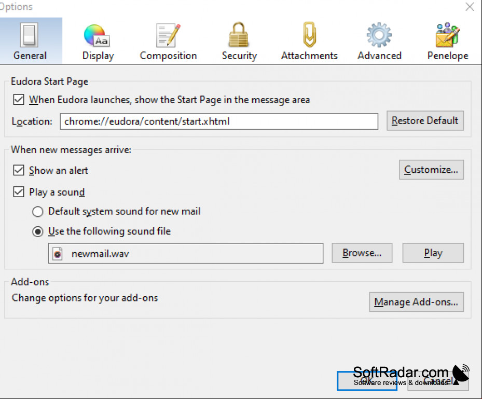Open the Penelope envelope icon
This screenshot has height=399, width=482.
[x=448, y=35]
